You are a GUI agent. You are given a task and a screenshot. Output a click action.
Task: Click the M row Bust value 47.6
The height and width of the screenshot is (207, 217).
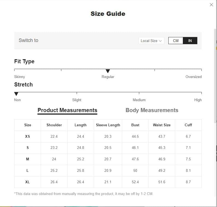coord(135,159)
